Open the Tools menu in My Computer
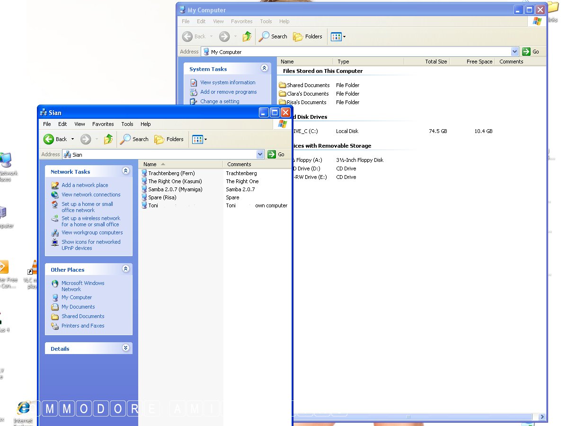Image resolution: width=568 pixels, height=426 pixels. pyautogui.click(x=266, y=21)
